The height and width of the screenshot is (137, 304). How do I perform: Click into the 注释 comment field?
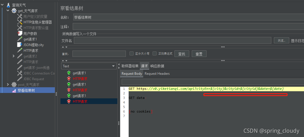click(188, 27)
